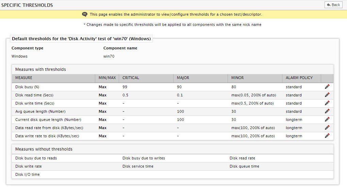The height and width of the screenshot is (187, 347).
Task: Edit Data write rate to disk pencil
Action: (x=327, y=136)
